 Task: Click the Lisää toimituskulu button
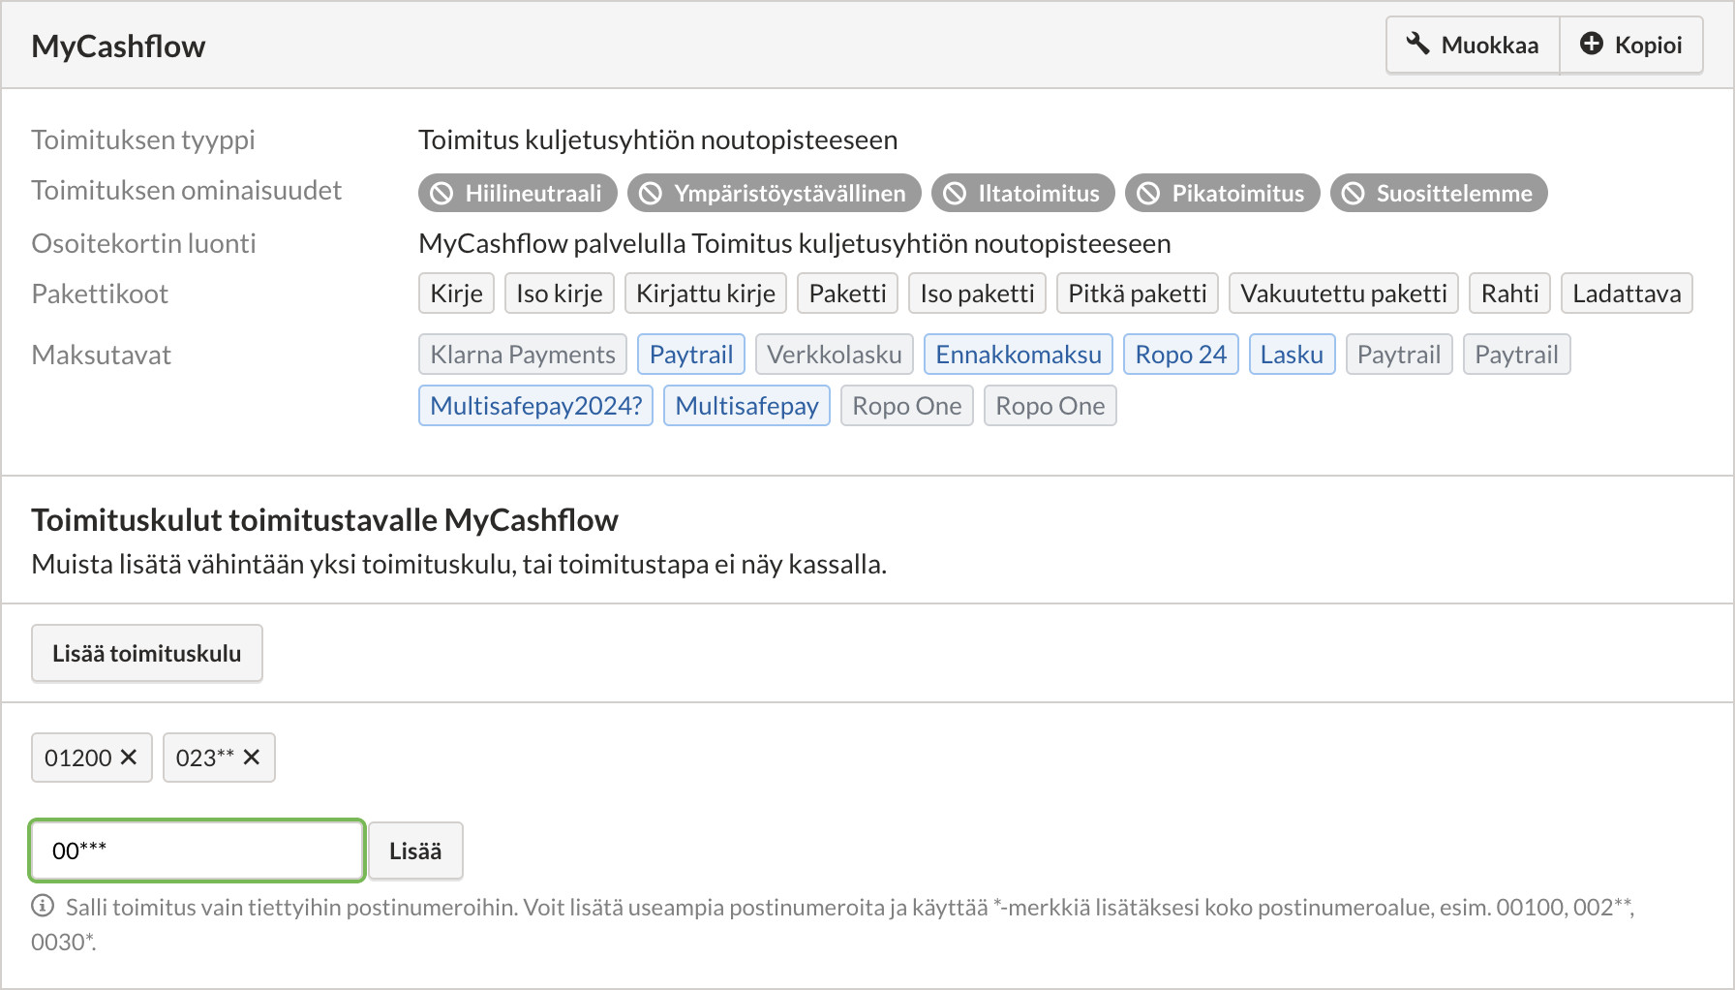[147, 654]
